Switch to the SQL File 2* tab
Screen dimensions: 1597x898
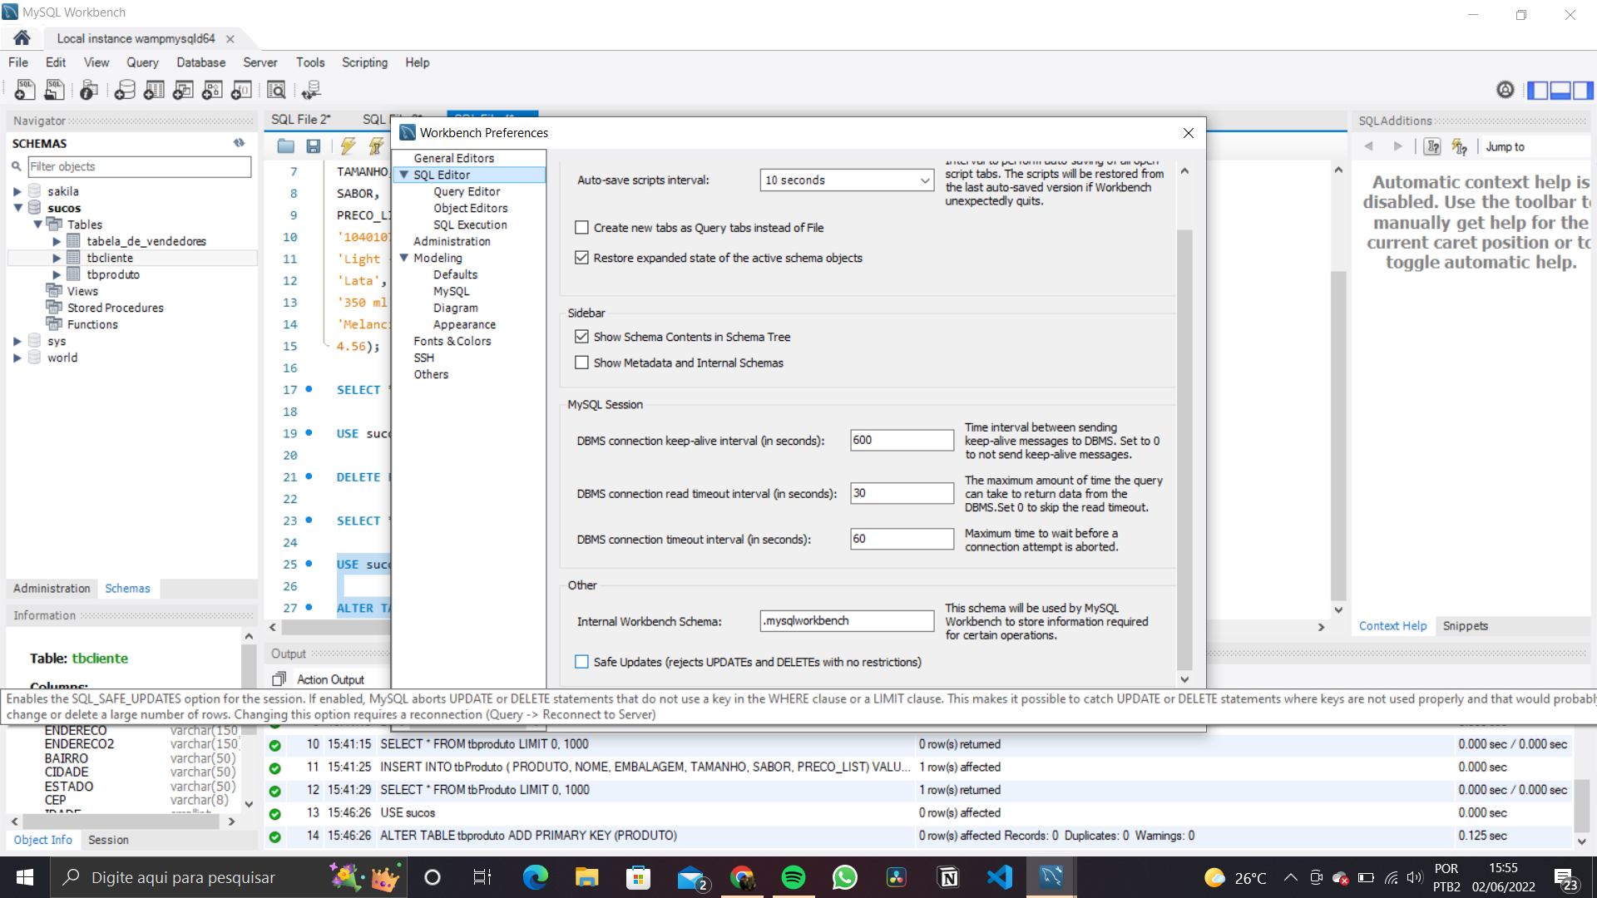tap(301, 120)
